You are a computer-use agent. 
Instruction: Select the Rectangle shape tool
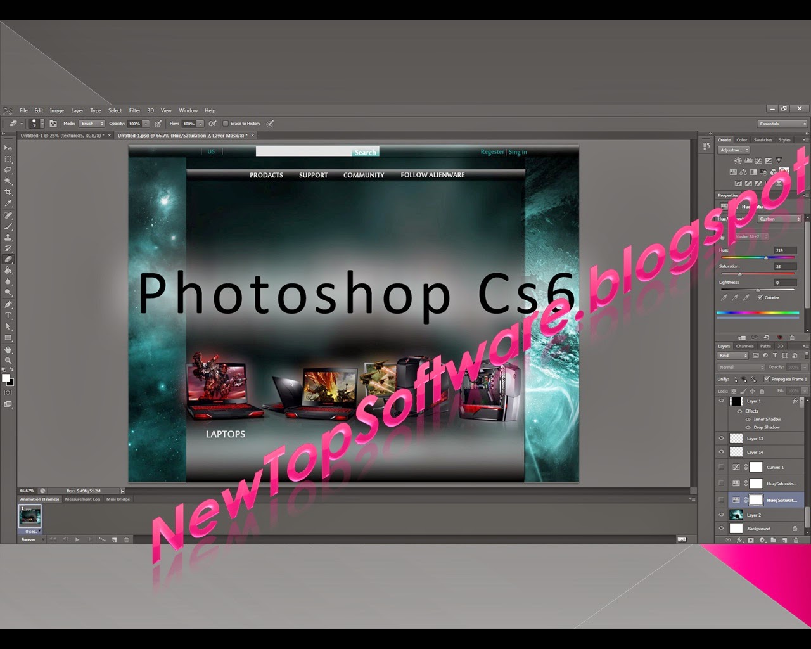(8, 338)
